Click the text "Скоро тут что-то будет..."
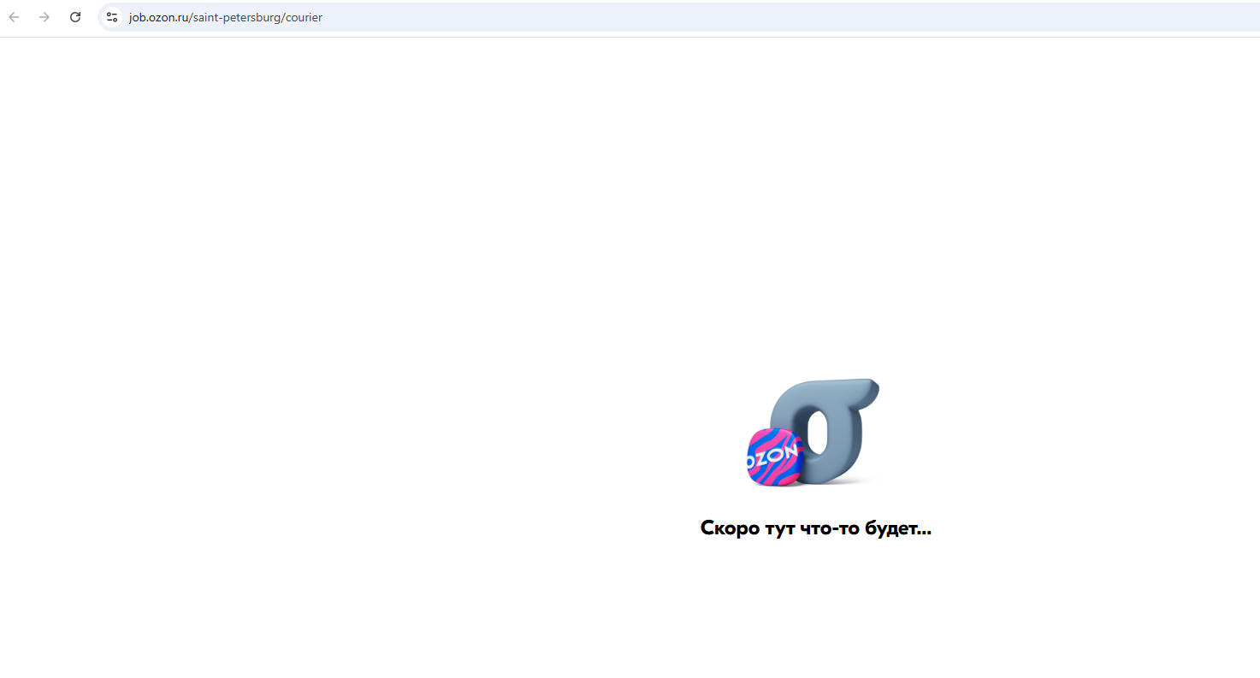The image size is (1260, 678). click(816, 528)
